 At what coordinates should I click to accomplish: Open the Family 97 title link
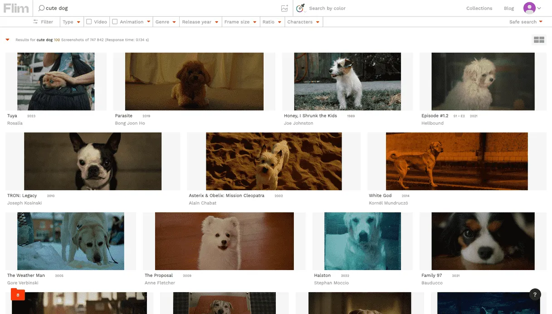(432, 275)
